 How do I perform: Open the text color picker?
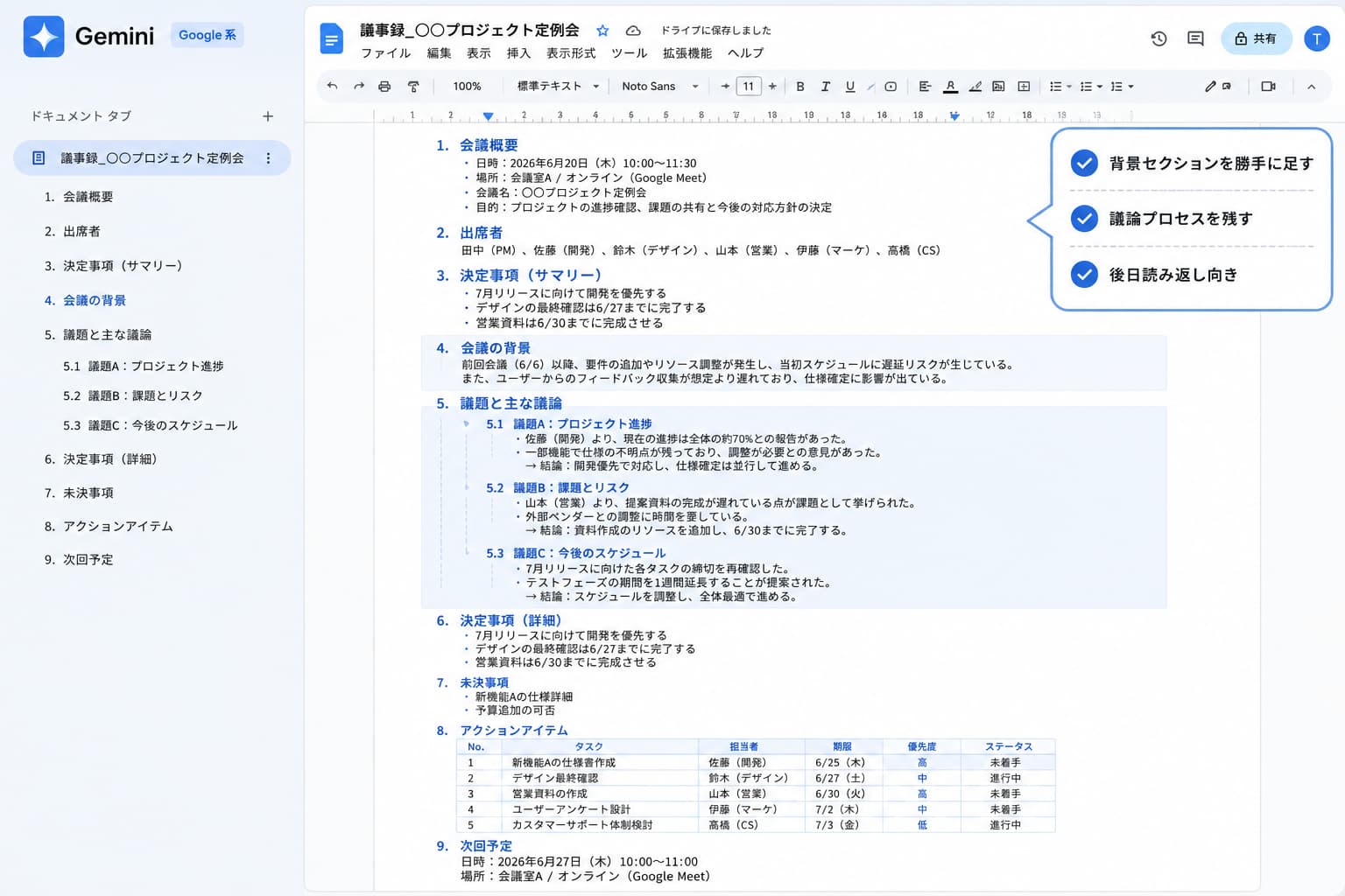[950, 87]
